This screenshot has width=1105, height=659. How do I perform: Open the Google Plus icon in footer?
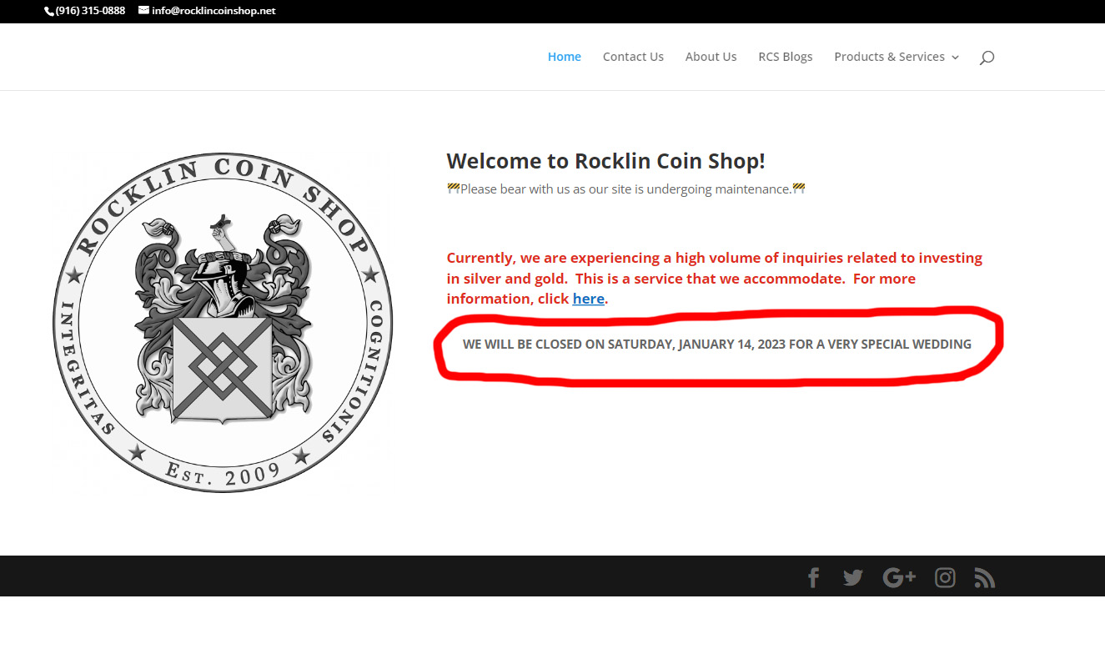point(899,577)
